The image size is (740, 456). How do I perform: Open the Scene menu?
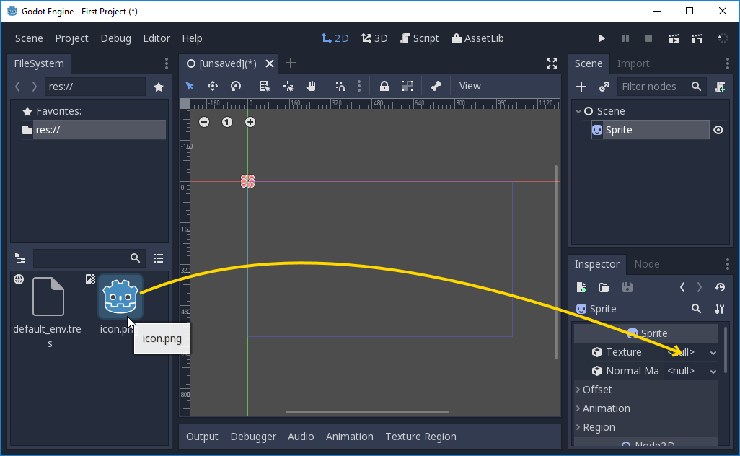(29, 38)
